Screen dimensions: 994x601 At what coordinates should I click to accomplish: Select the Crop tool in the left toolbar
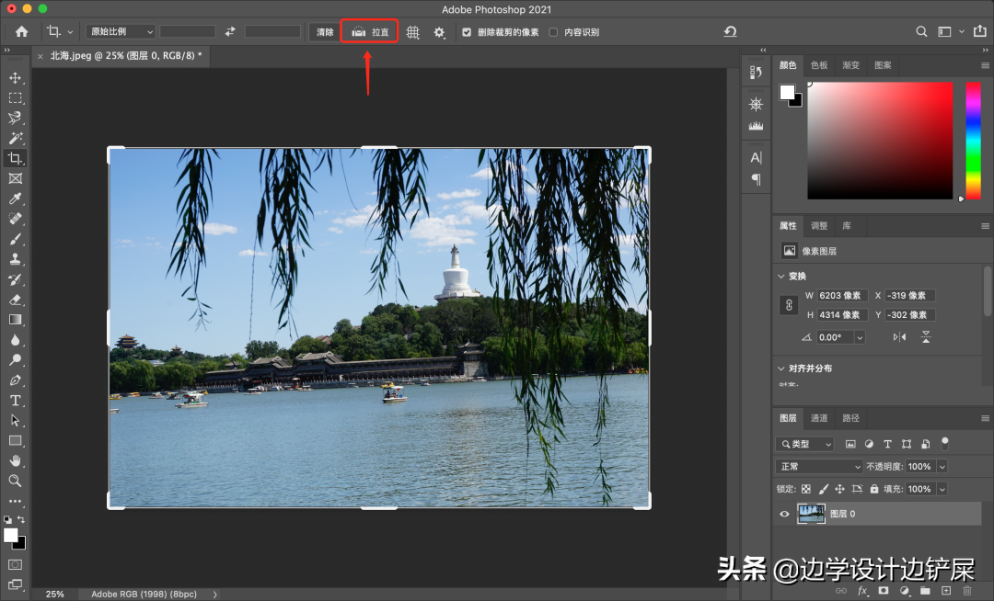pos(16,158)
